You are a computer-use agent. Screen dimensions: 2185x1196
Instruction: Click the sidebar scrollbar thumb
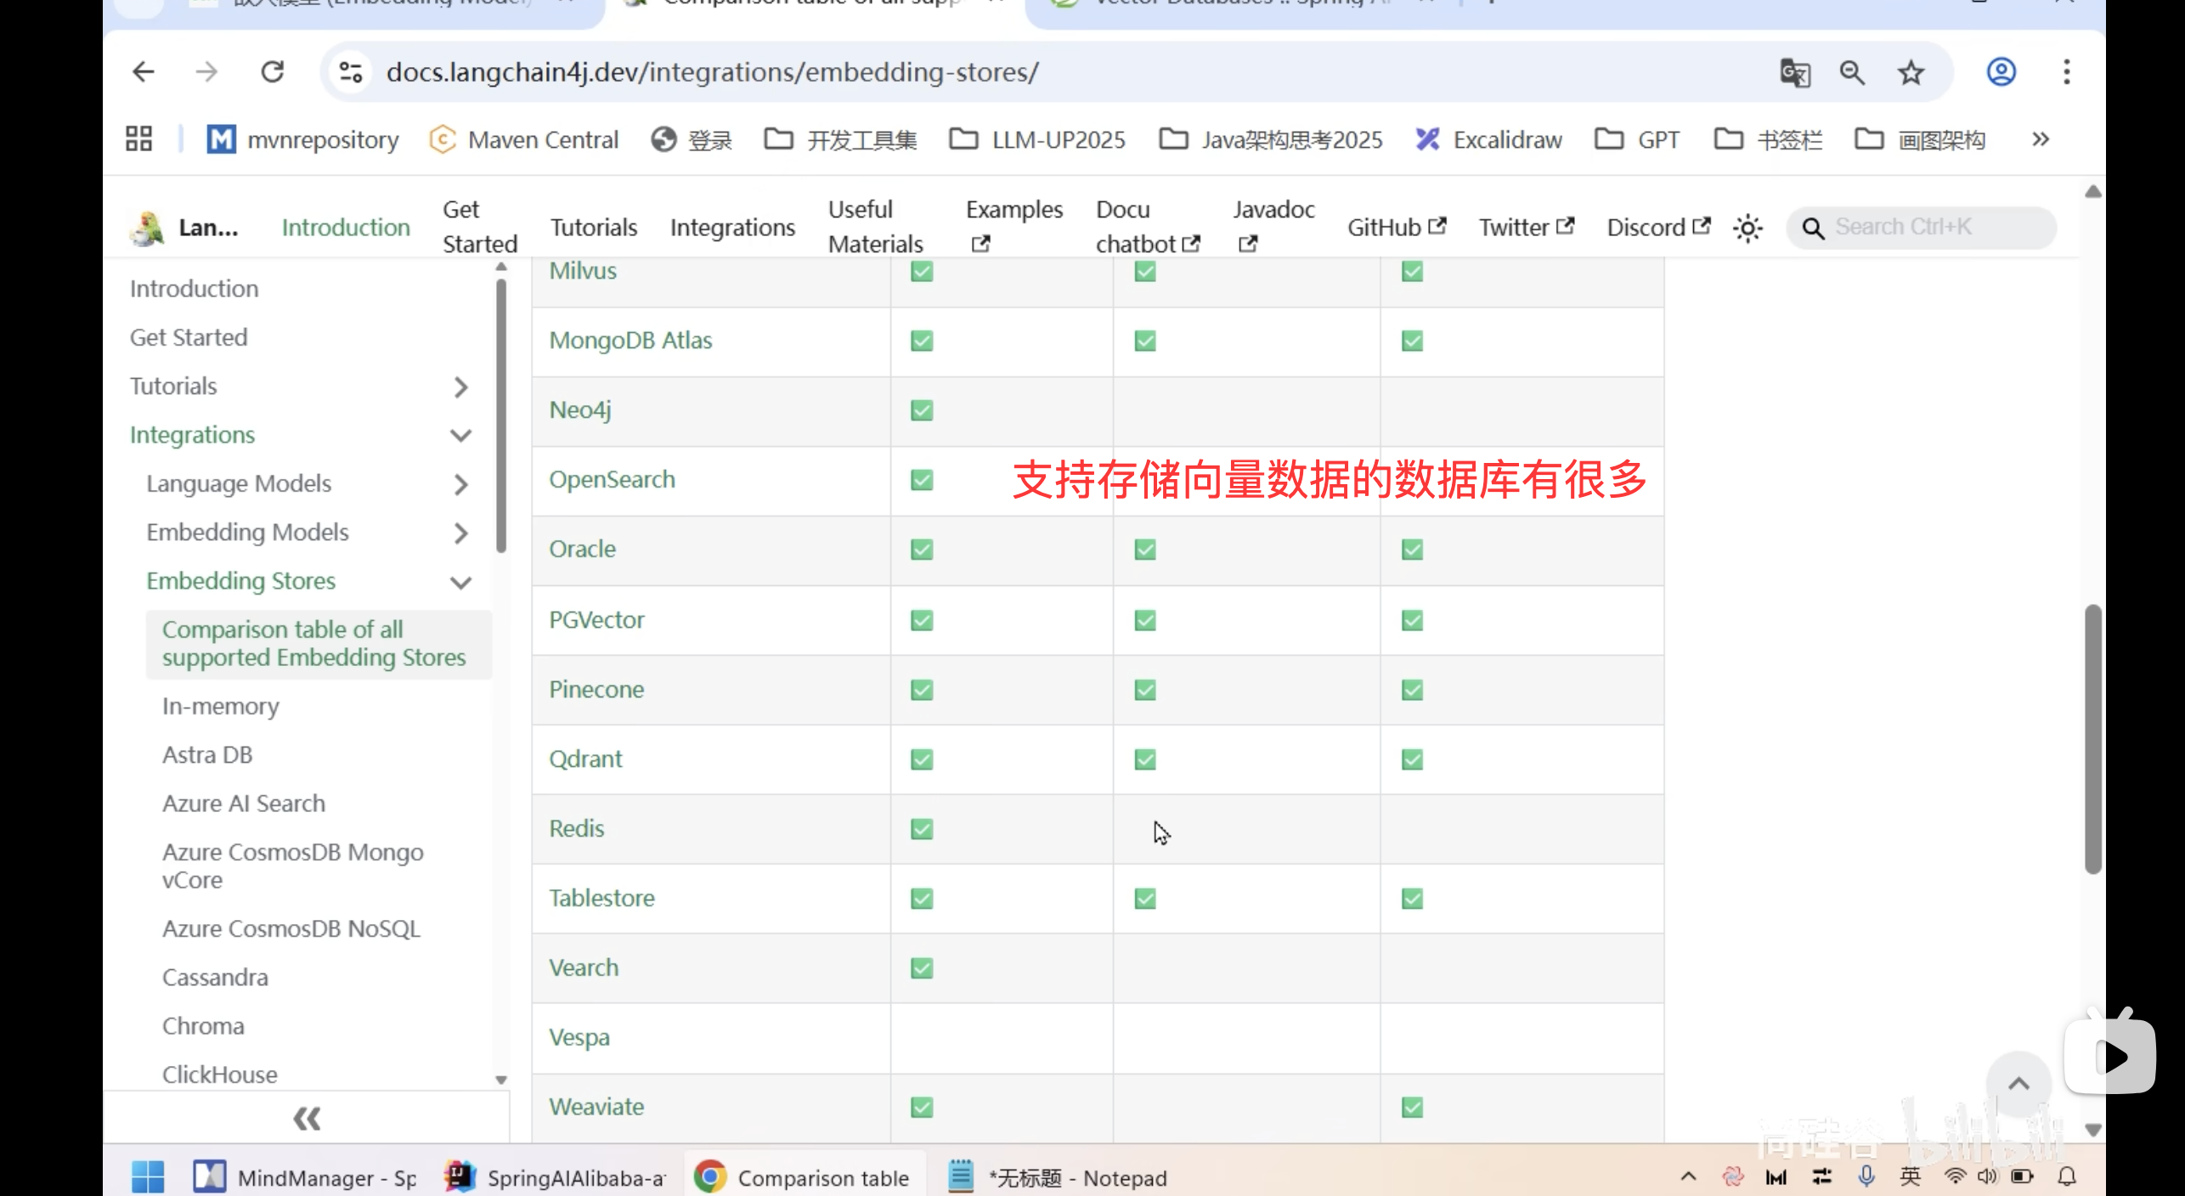point(501,416)
